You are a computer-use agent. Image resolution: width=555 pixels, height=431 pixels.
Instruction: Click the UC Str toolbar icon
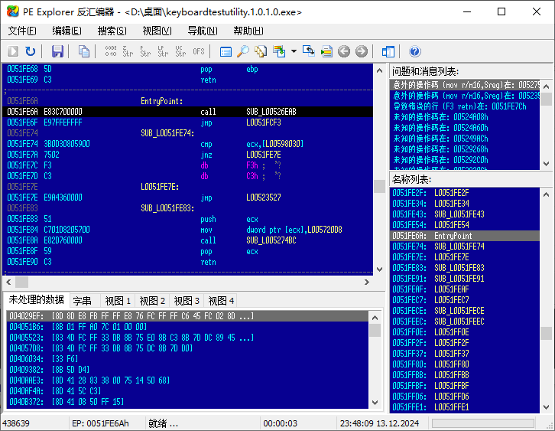180,51
